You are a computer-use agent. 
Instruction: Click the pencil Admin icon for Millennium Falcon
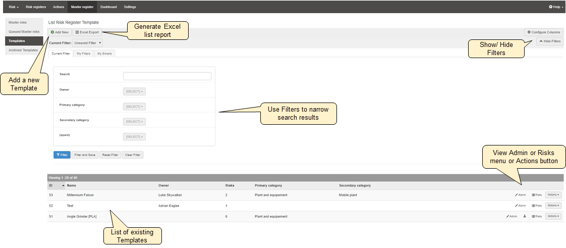(517, 195)
